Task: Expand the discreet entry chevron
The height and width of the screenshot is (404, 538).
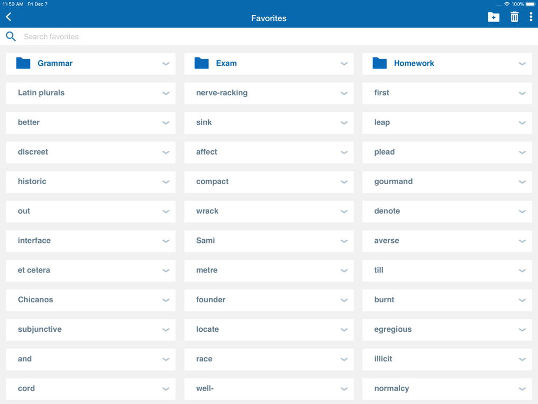Action: pos(166,152)
